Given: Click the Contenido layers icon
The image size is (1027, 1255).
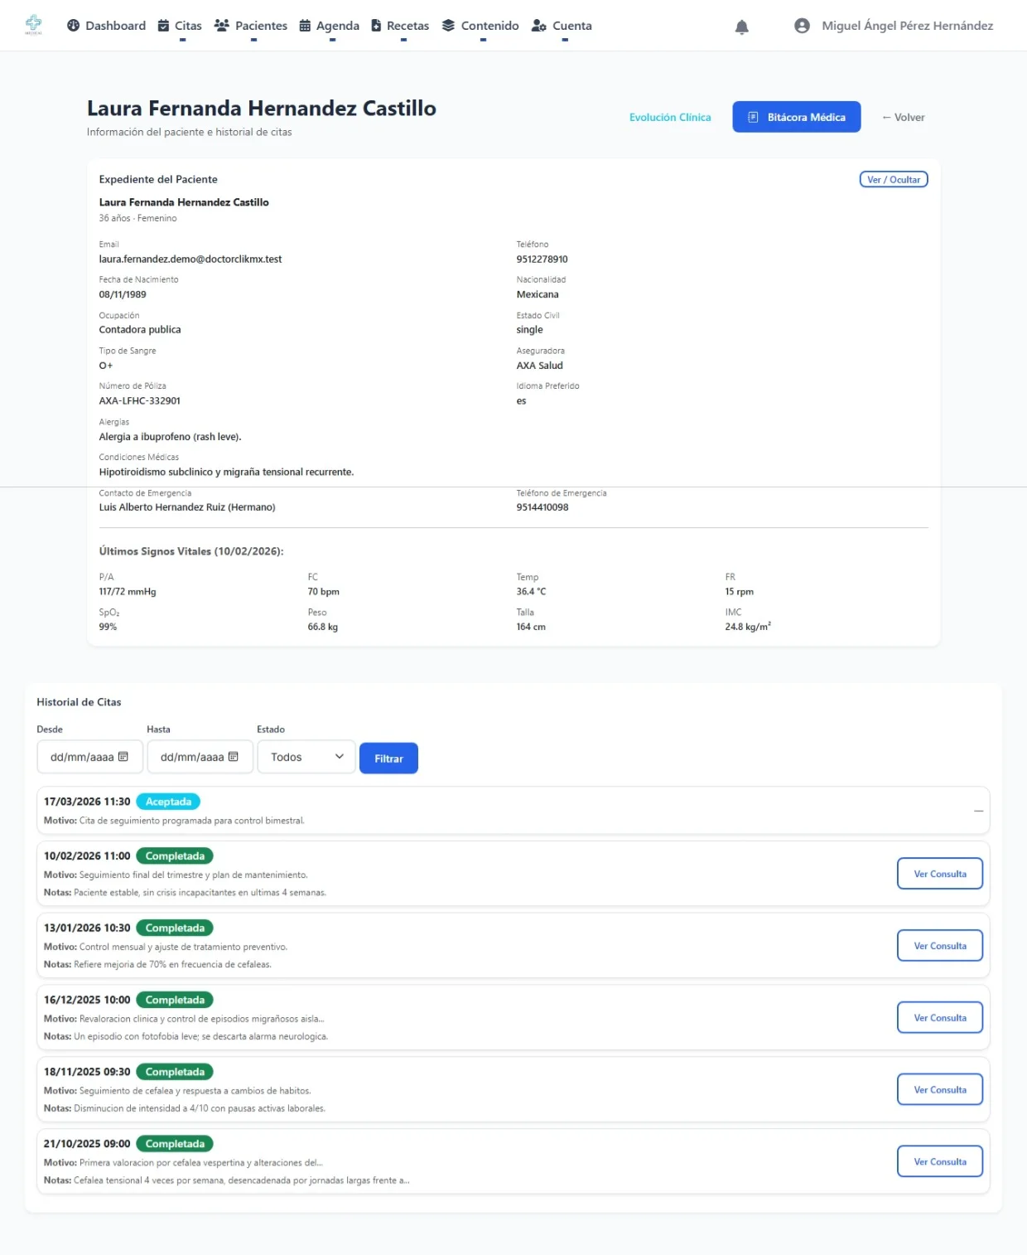Looking at the screenshot, I should (448, 26).
